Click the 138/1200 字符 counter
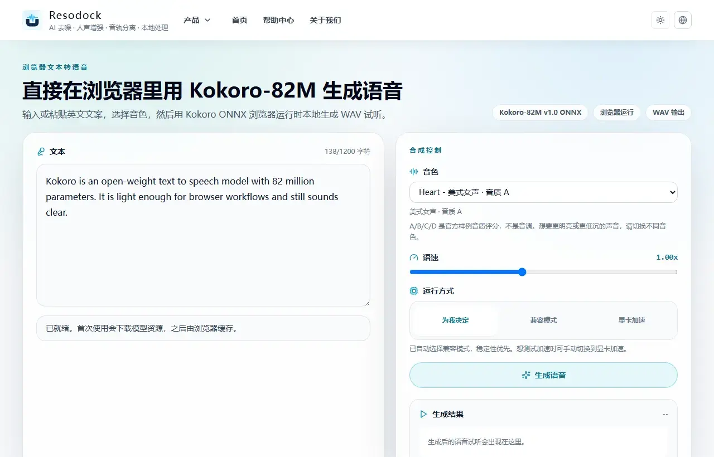This screenshot has height=457, width=714. tap(348, 152)
